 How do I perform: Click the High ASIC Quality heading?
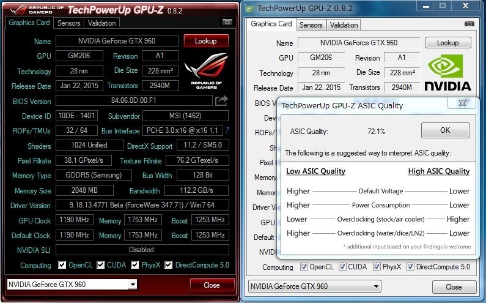[439, 171]
